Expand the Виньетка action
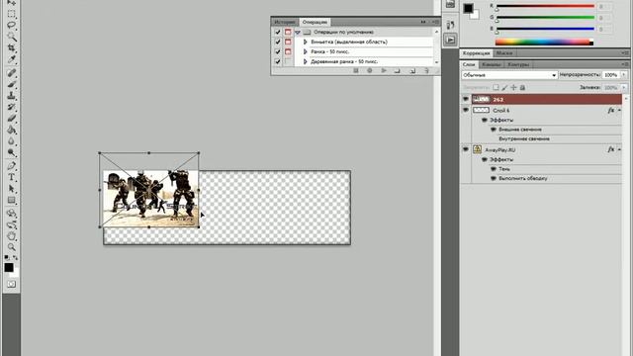This screenshot has height=356, width=633. coord(306,42)
